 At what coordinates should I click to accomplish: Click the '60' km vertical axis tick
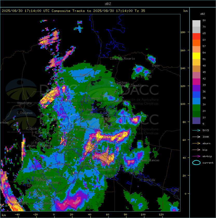(x=184, y=140)
